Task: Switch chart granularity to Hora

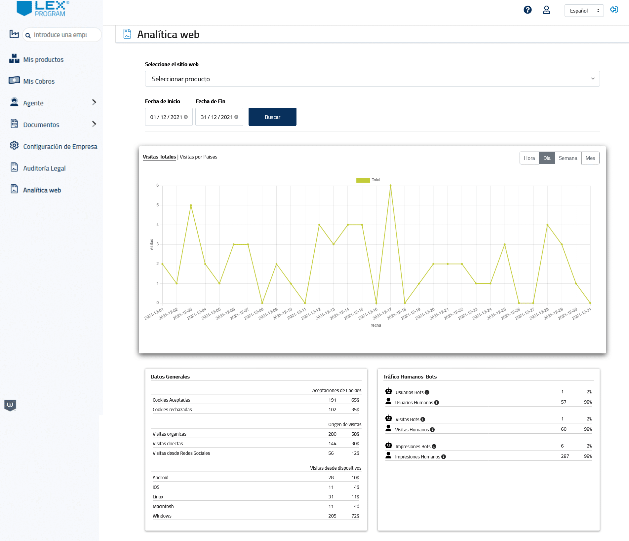Action: pyautogui.click(x=529, y=158)
